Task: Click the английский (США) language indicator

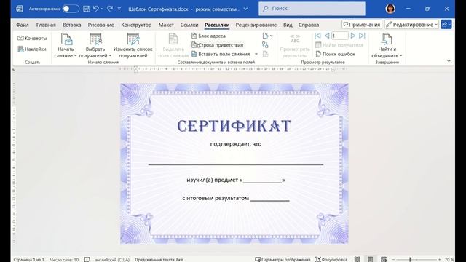Action: coord(112,259)
